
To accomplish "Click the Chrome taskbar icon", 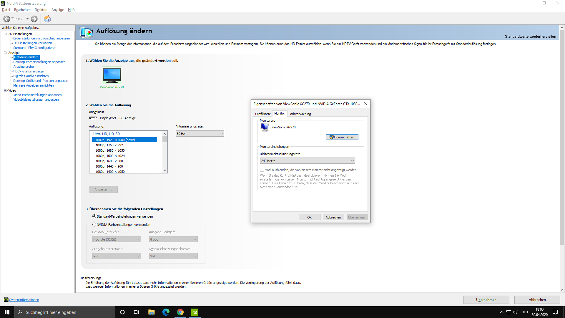I will tap(180, 312).
